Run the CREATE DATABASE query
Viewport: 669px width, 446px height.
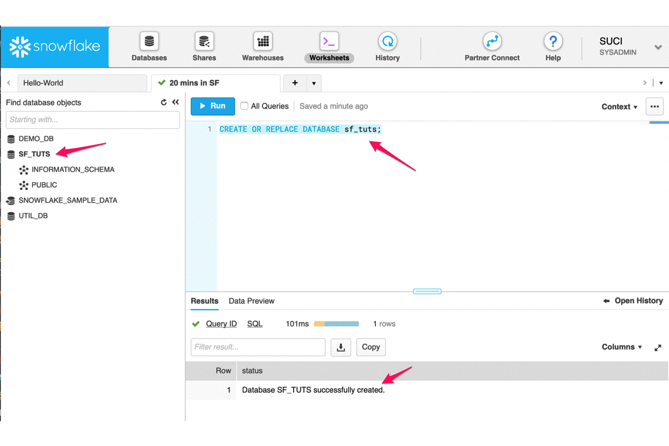tap(212, 106)
